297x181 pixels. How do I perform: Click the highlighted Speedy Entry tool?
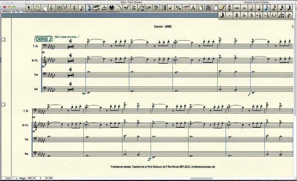[x=89, y=8]
